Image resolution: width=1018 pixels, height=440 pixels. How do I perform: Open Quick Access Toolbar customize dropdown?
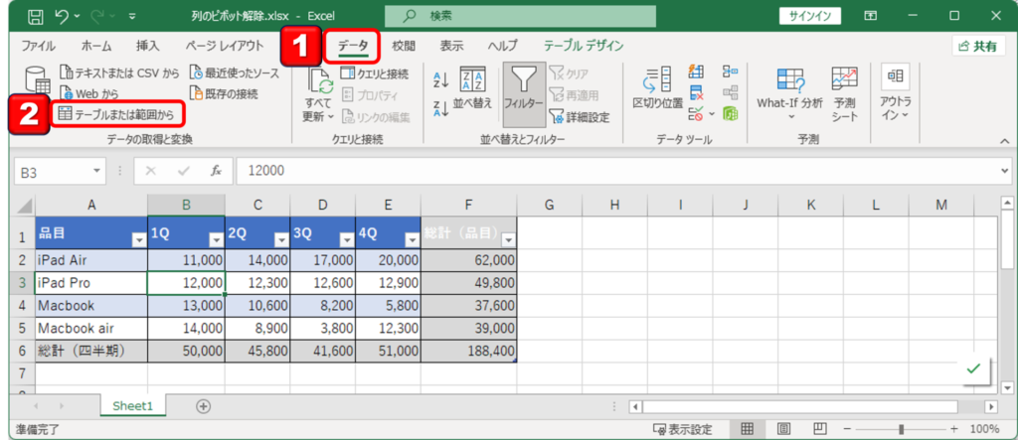coord(132,17)
